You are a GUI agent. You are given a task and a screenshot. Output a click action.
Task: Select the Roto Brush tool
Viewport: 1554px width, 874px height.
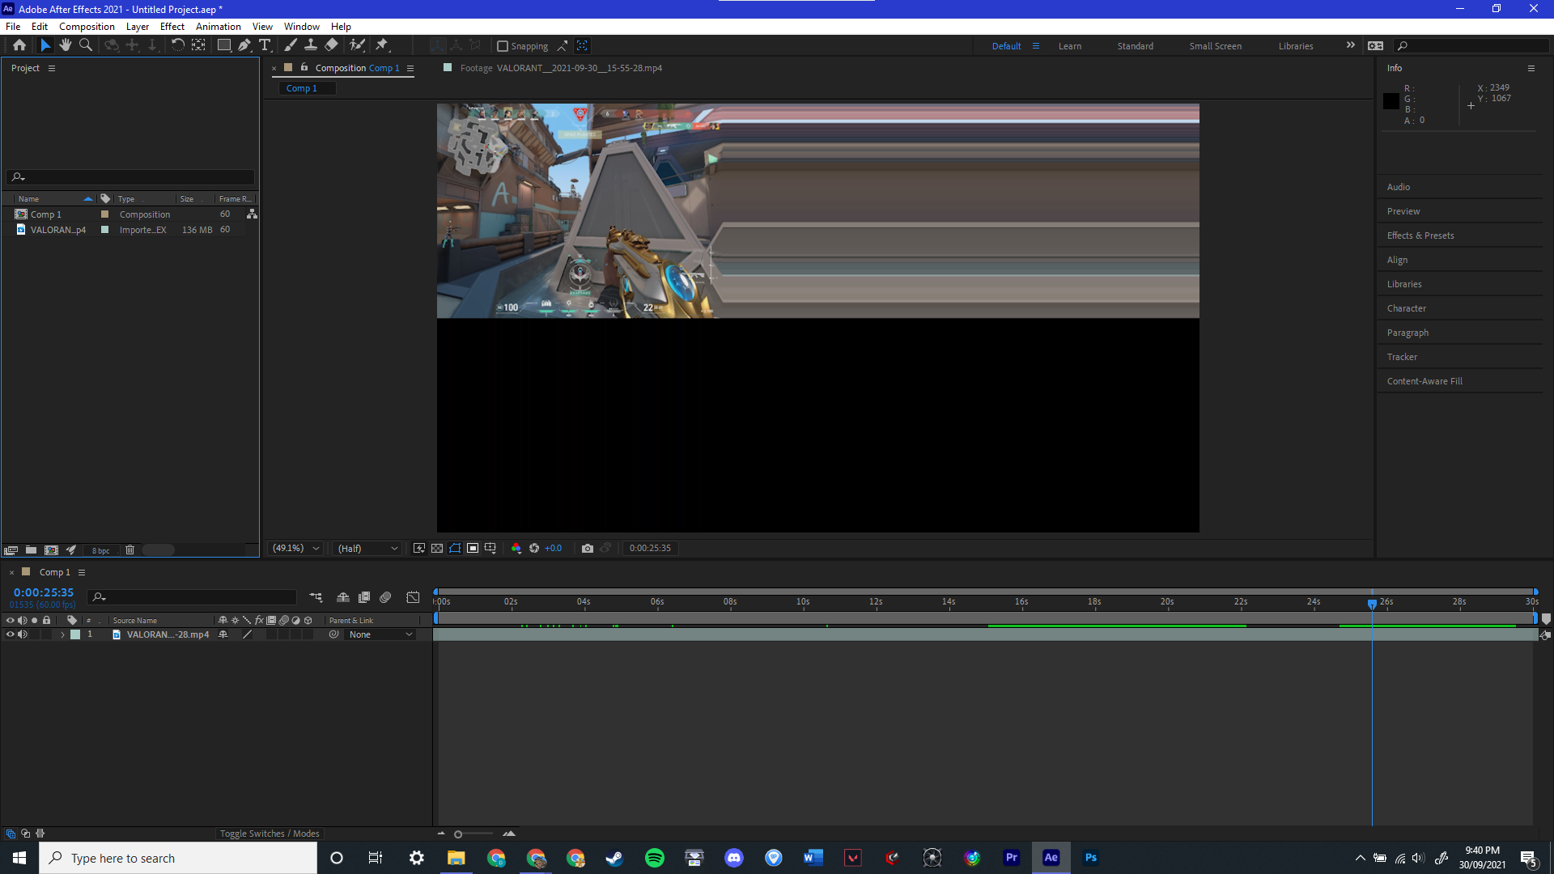pyautogui.click(x=357, y=45)
